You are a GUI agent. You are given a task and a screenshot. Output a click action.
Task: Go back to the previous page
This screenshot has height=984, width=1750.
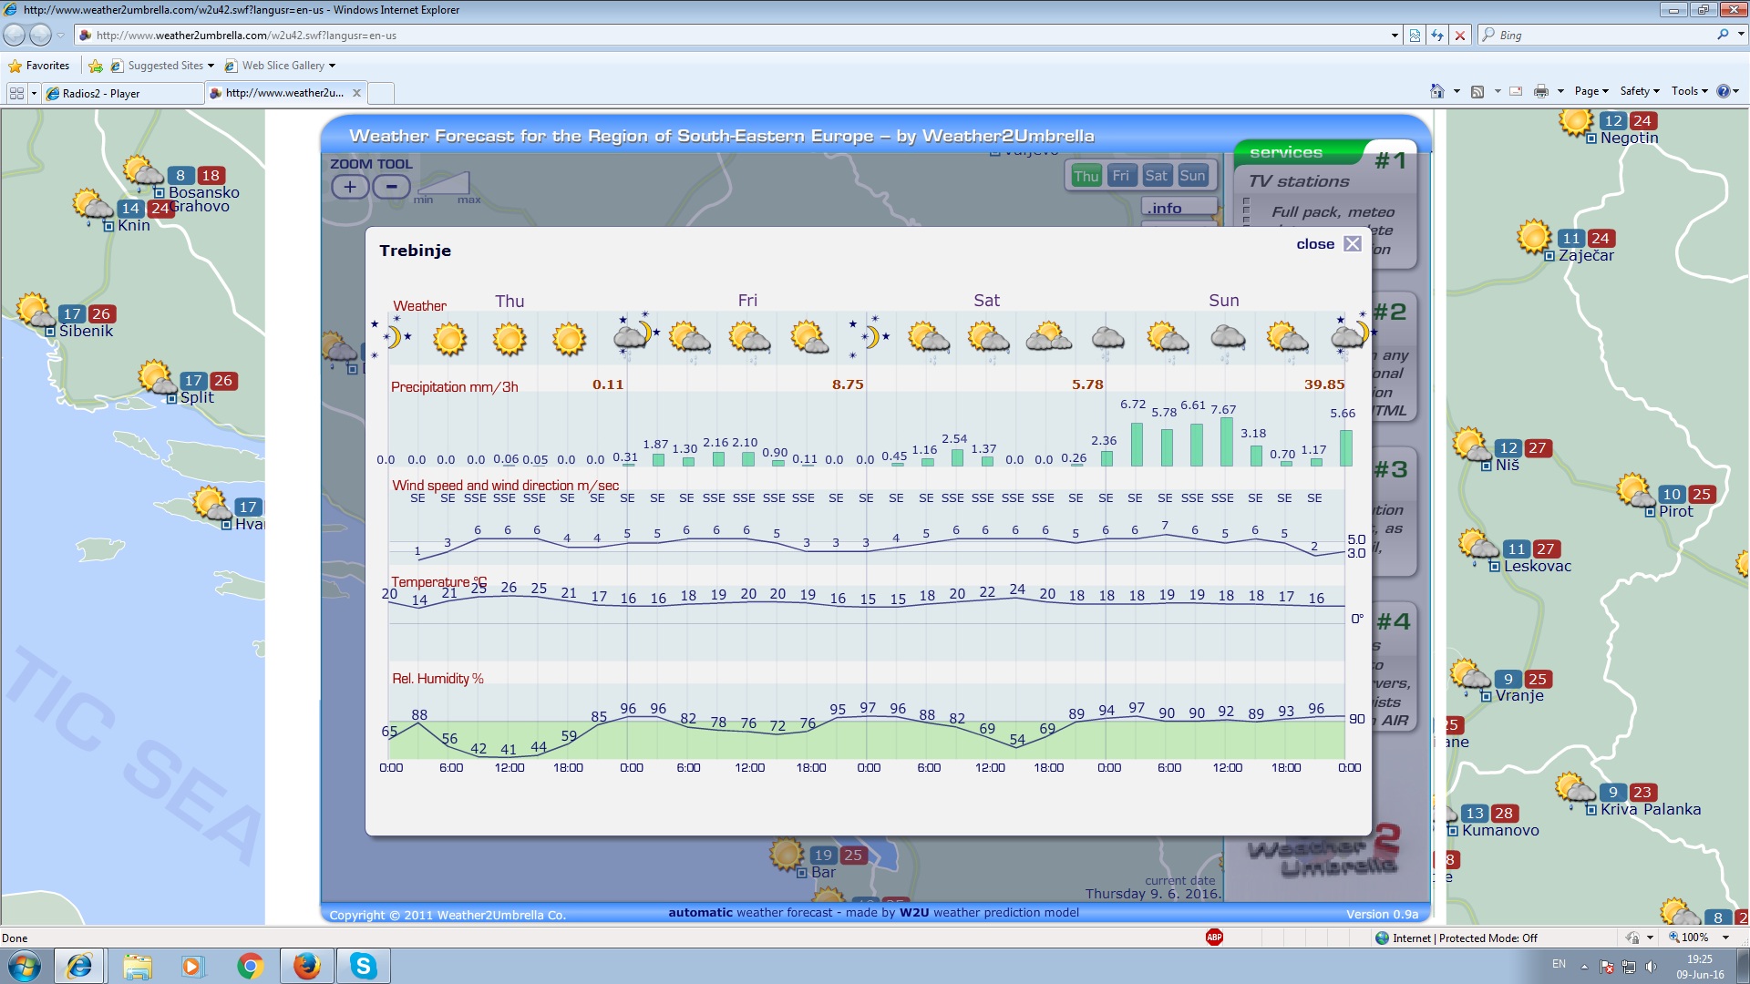15,35
